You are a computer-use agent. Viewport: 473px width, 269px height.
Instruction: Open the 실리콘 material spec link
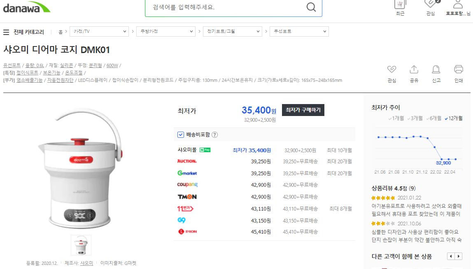(66, 65)
